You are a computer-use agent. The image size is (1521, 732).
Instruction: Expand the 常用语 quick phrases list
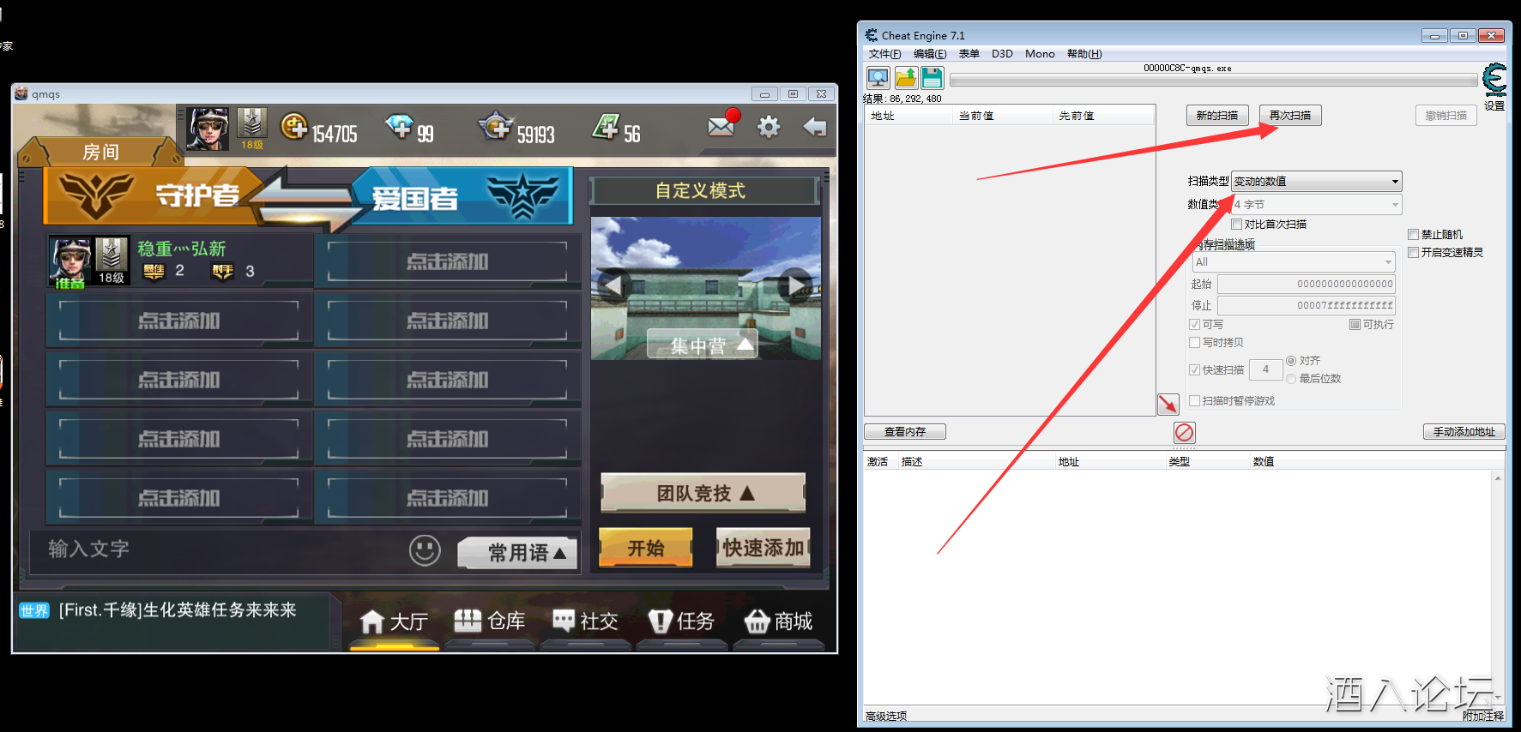pos(518,553)
